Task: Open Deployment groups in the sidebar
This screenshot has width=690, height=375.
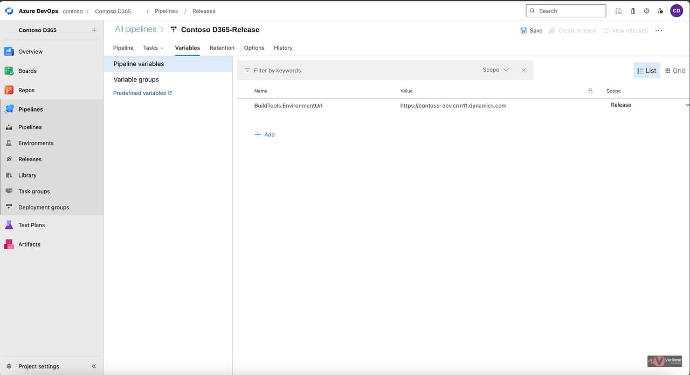Action: (x=44, y=207)
